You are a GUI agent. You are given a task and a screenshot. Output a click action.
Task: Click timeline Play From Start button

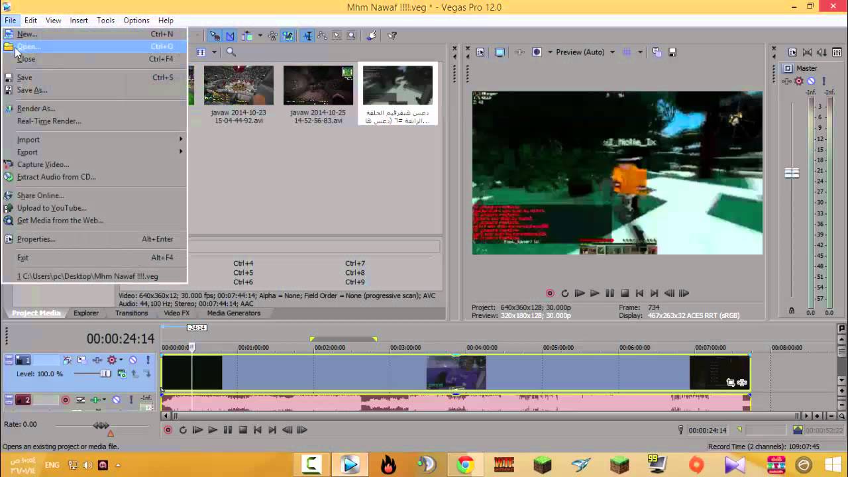197,430
